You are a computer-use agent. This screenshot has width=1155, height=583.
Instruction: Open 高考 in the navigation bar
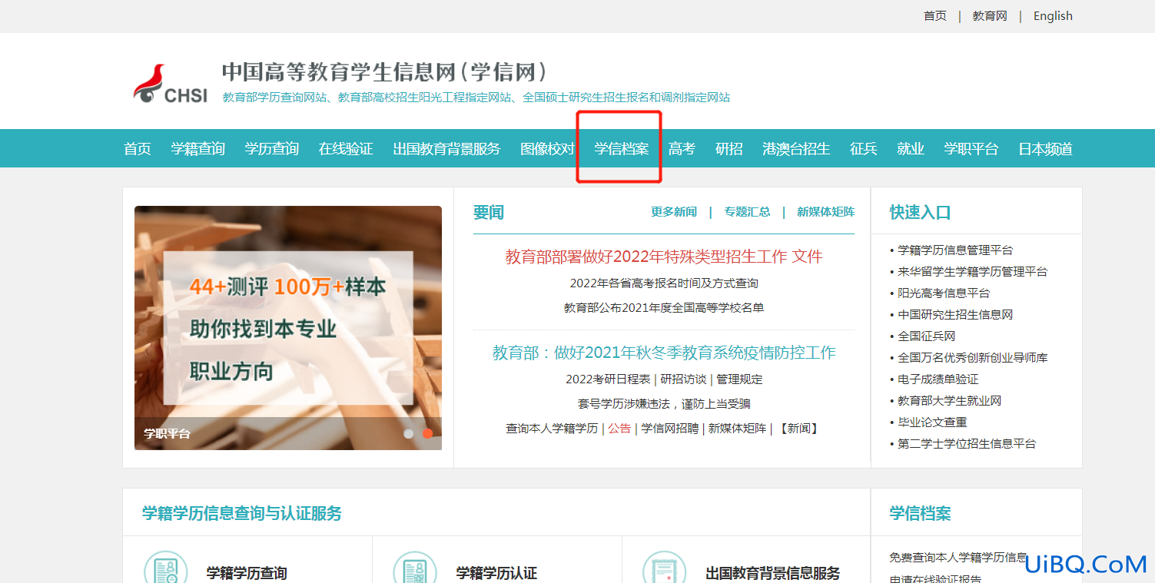coord(682,149)
